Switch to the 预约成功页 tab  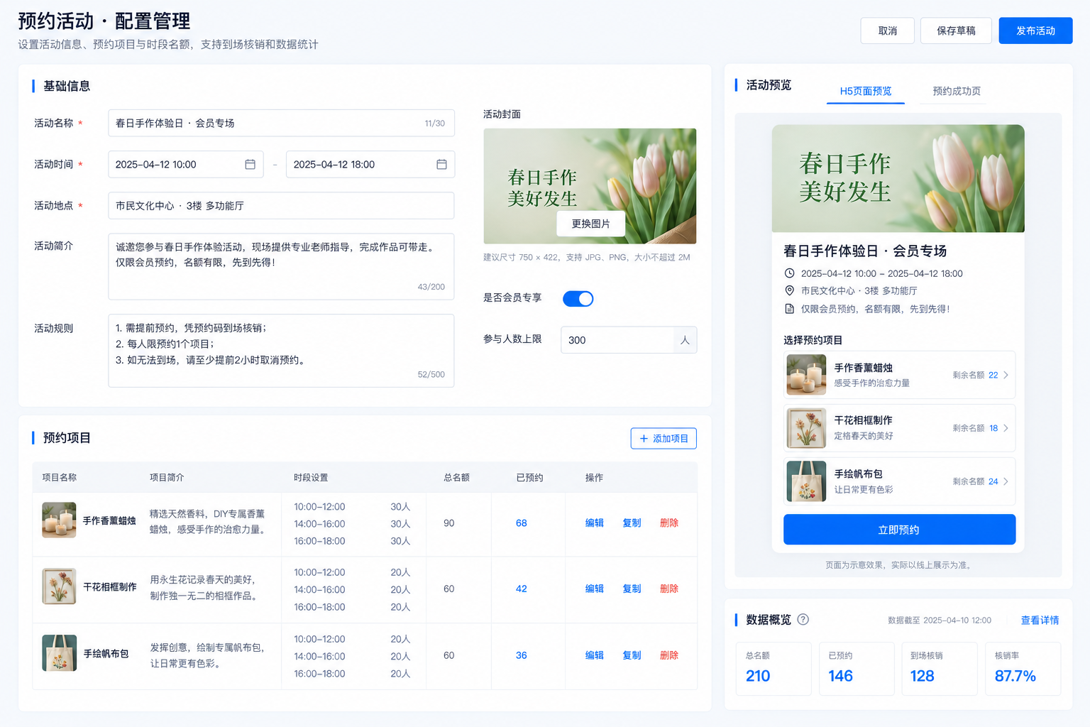[957, 91]
